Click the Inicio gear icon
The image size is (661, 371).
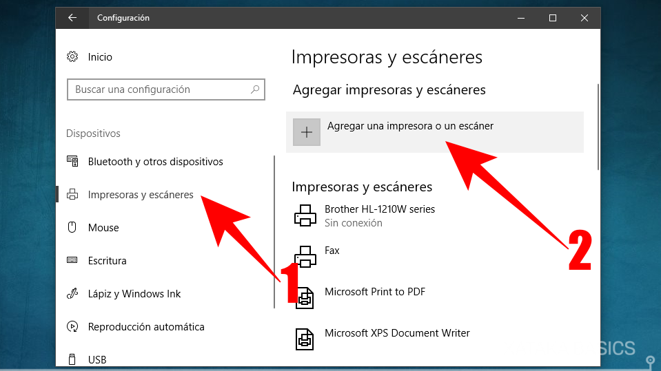(x=72, y=57)
